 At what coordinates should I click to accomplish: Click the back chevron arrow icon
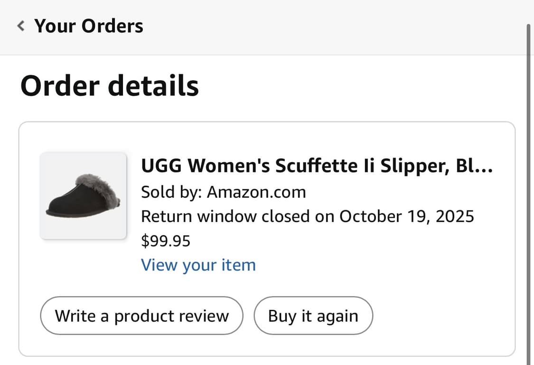(20, 26)
